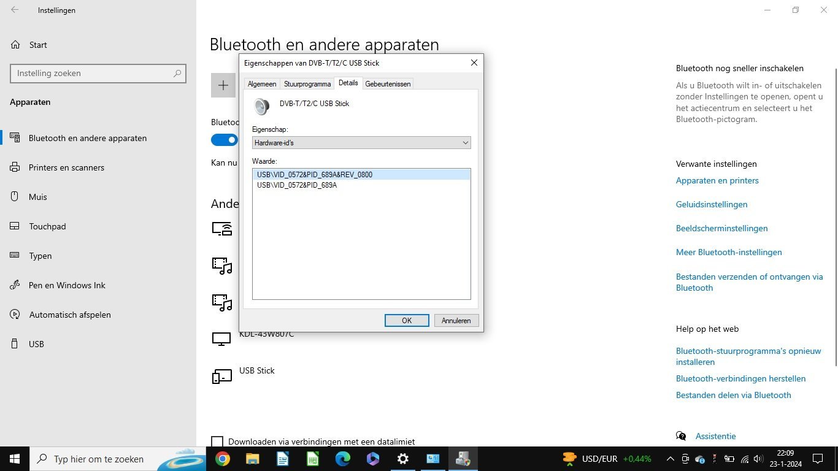Click the Settings gear in the taskbar
Image resolution: width=838 pixels, height=471 pixels.
coord(403,459)
